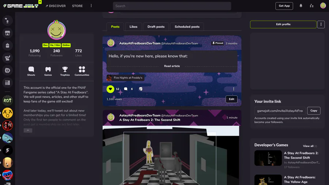Click the '3 months' post timestamp
Viewport: 329px width, 185px height.
tap(231, 44)
